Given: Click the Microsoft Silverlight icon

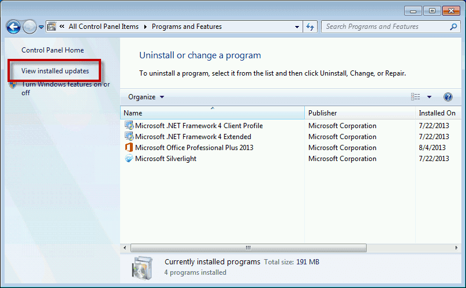Looking at the screenshot, I should (x=129, y=159).
